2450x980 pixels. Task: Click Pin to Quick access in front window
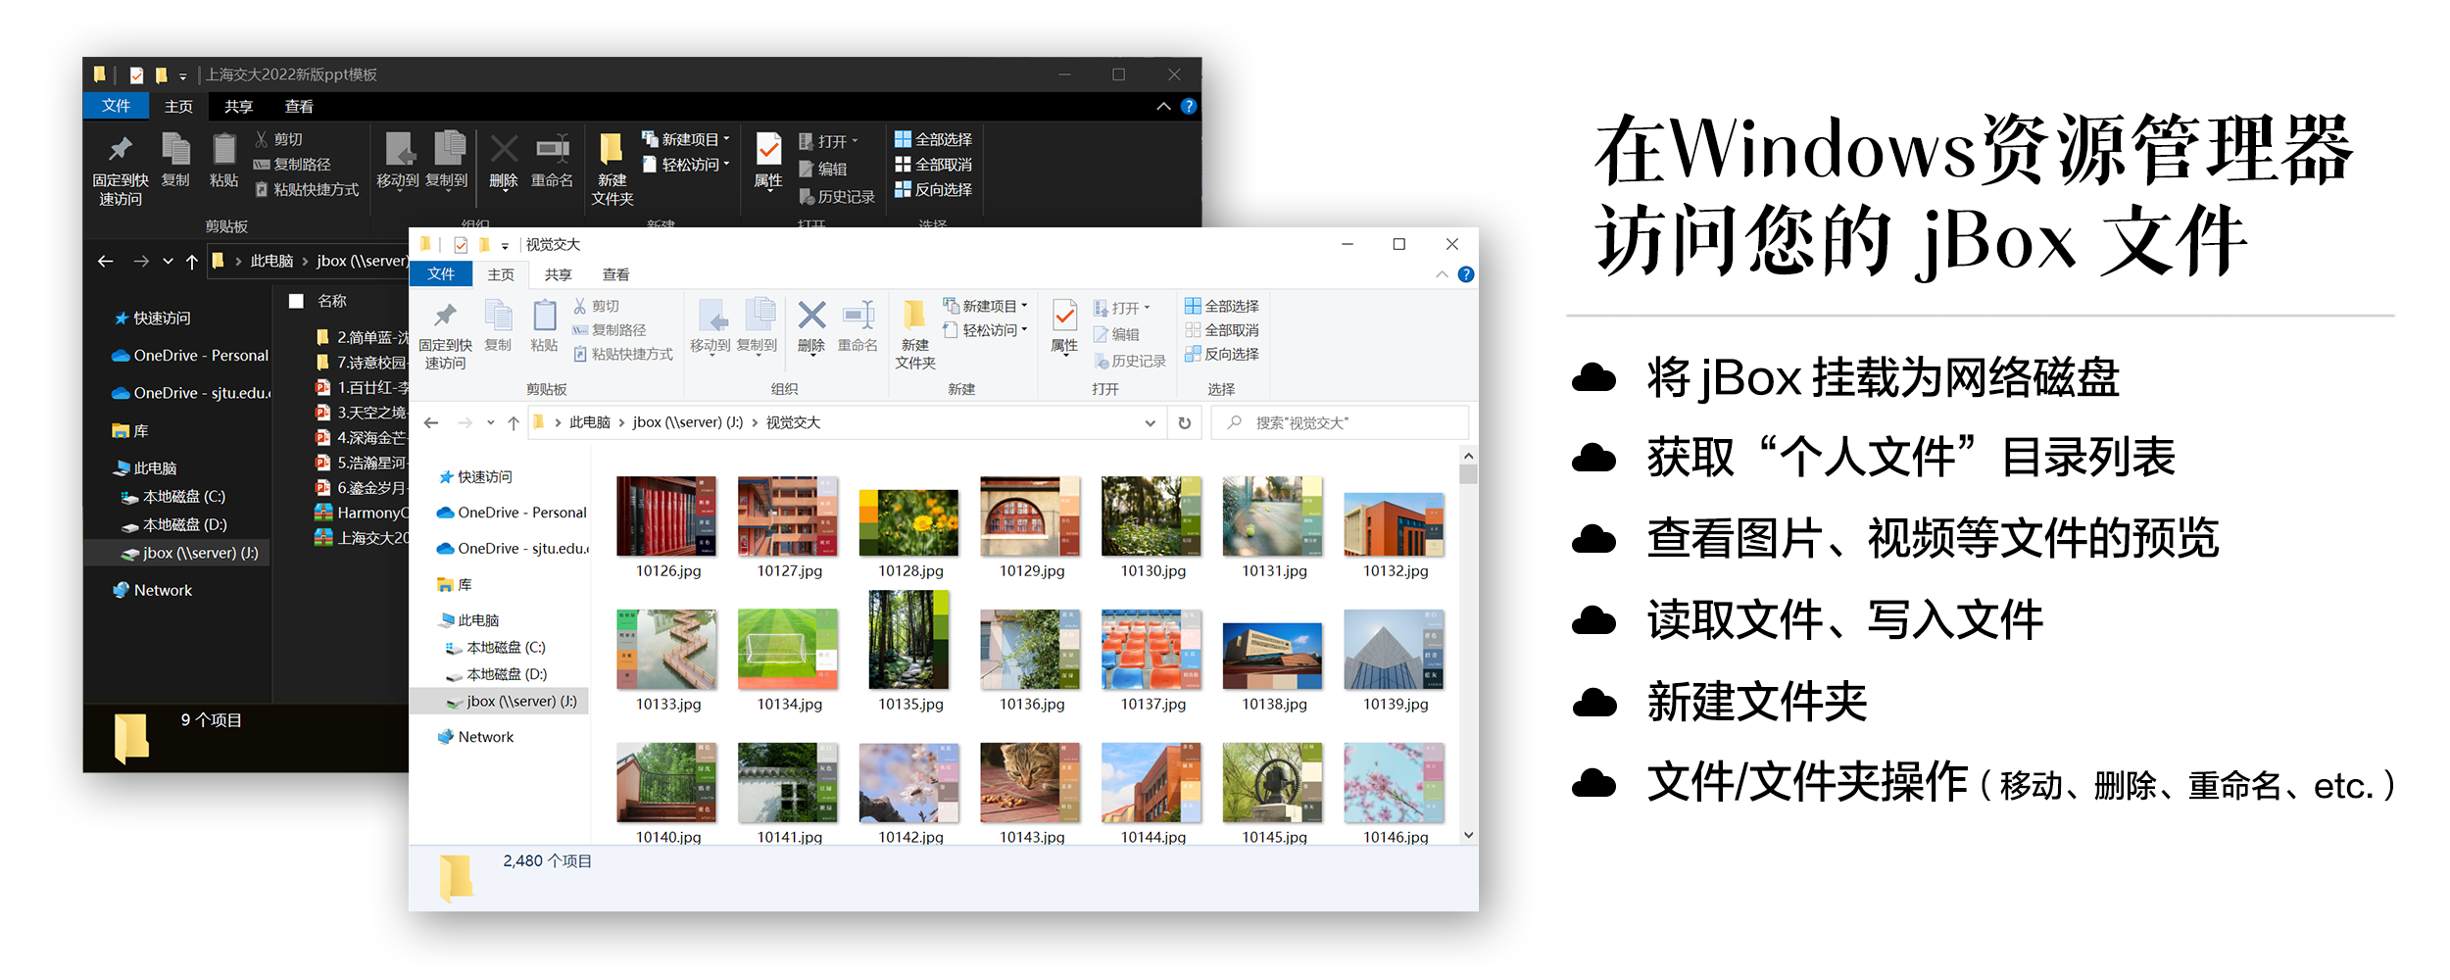point(445,334)
